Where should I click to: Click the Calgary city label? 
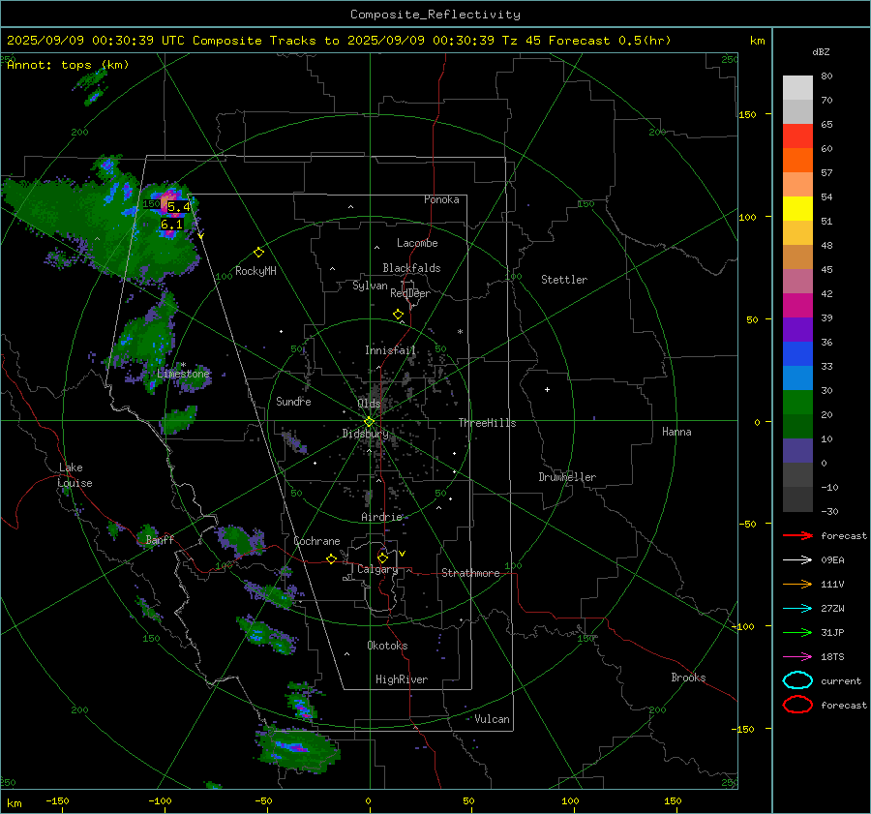tap(377, 569)
